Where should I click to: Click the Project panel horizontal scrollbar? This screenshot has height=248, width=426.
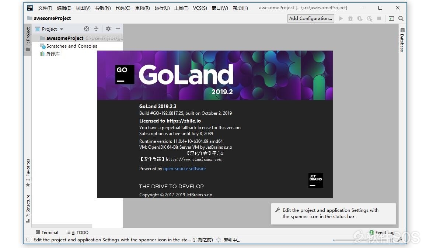[x=62, y=226]
